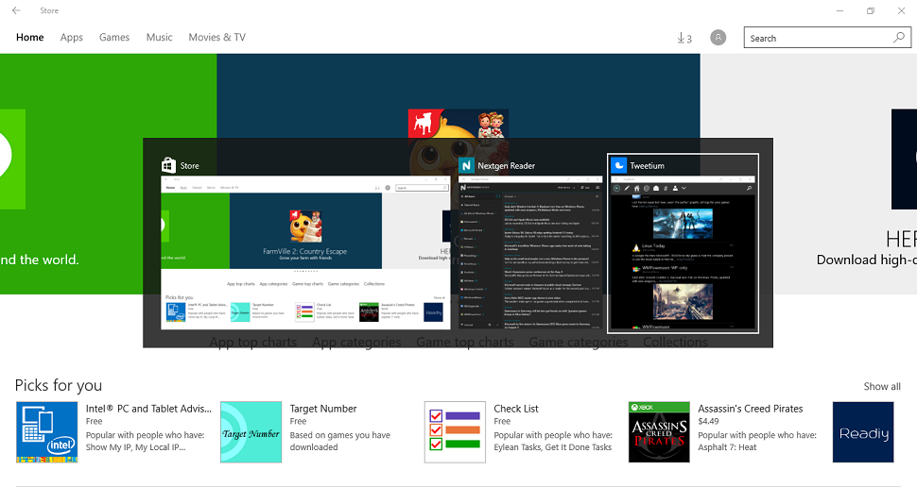Screen dimensions: 917x487
Task: Switch to the Apps tab
Action: click(x=72, y=38)
